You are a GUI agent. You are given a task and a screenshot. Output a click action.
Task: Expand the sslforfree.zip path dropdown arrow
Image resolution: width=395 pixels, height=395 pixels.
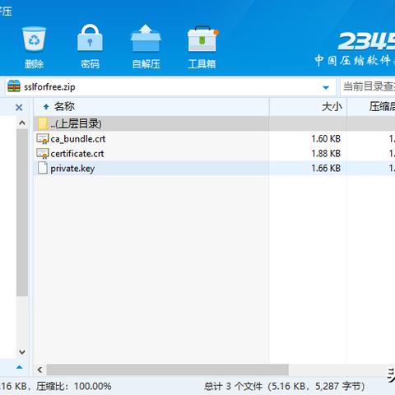(326, 87)
